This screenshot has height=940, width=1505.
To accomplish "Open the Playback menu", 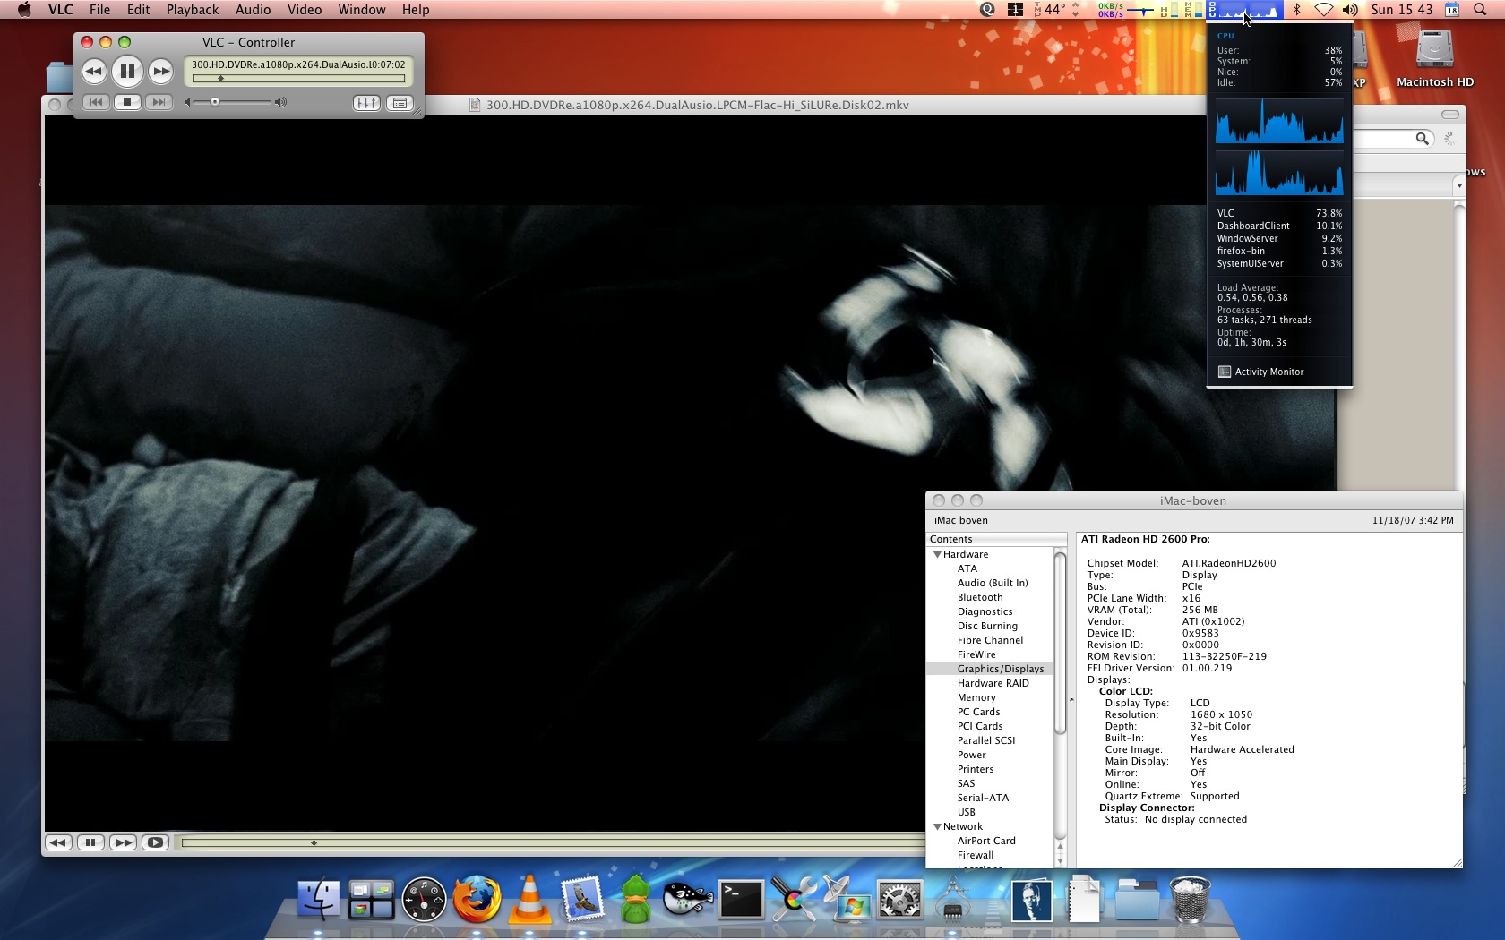I will 193,10.
